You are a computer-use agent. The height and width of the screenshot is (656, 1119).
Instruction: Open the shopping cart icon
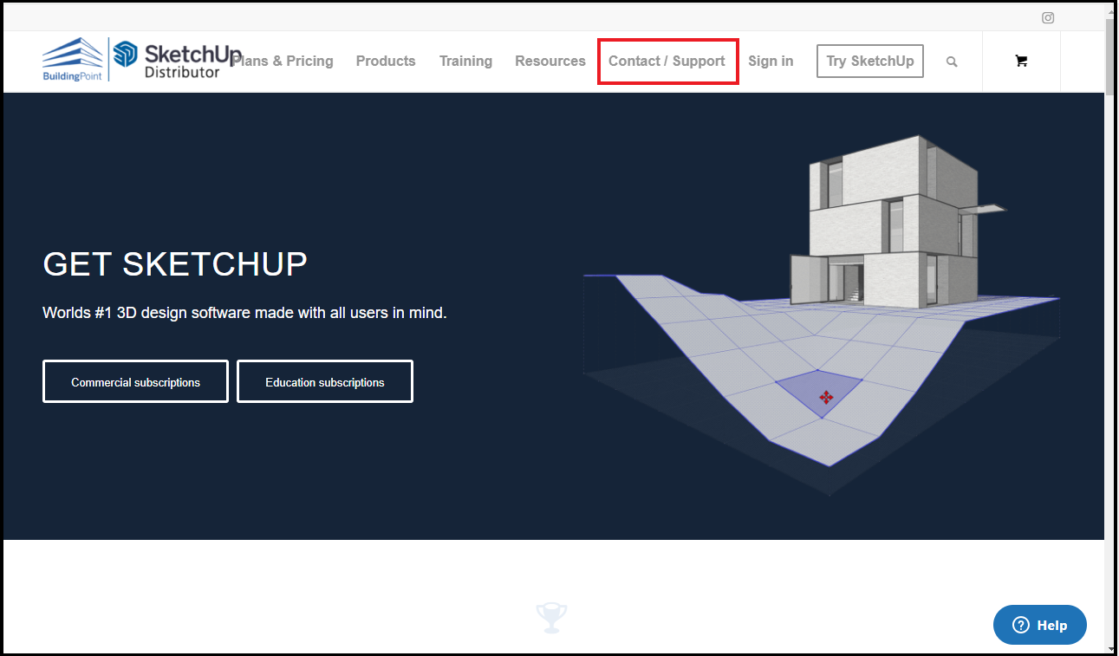pos(1021,61)
